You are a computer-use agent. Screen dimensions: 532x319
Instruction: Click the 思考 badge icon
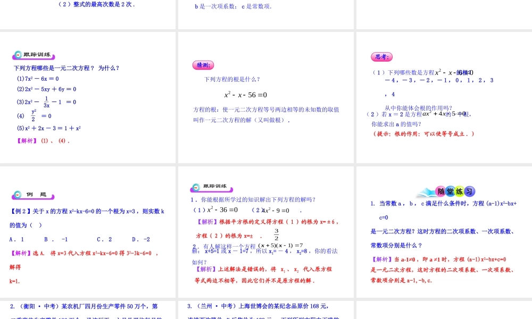click(381, 56)
